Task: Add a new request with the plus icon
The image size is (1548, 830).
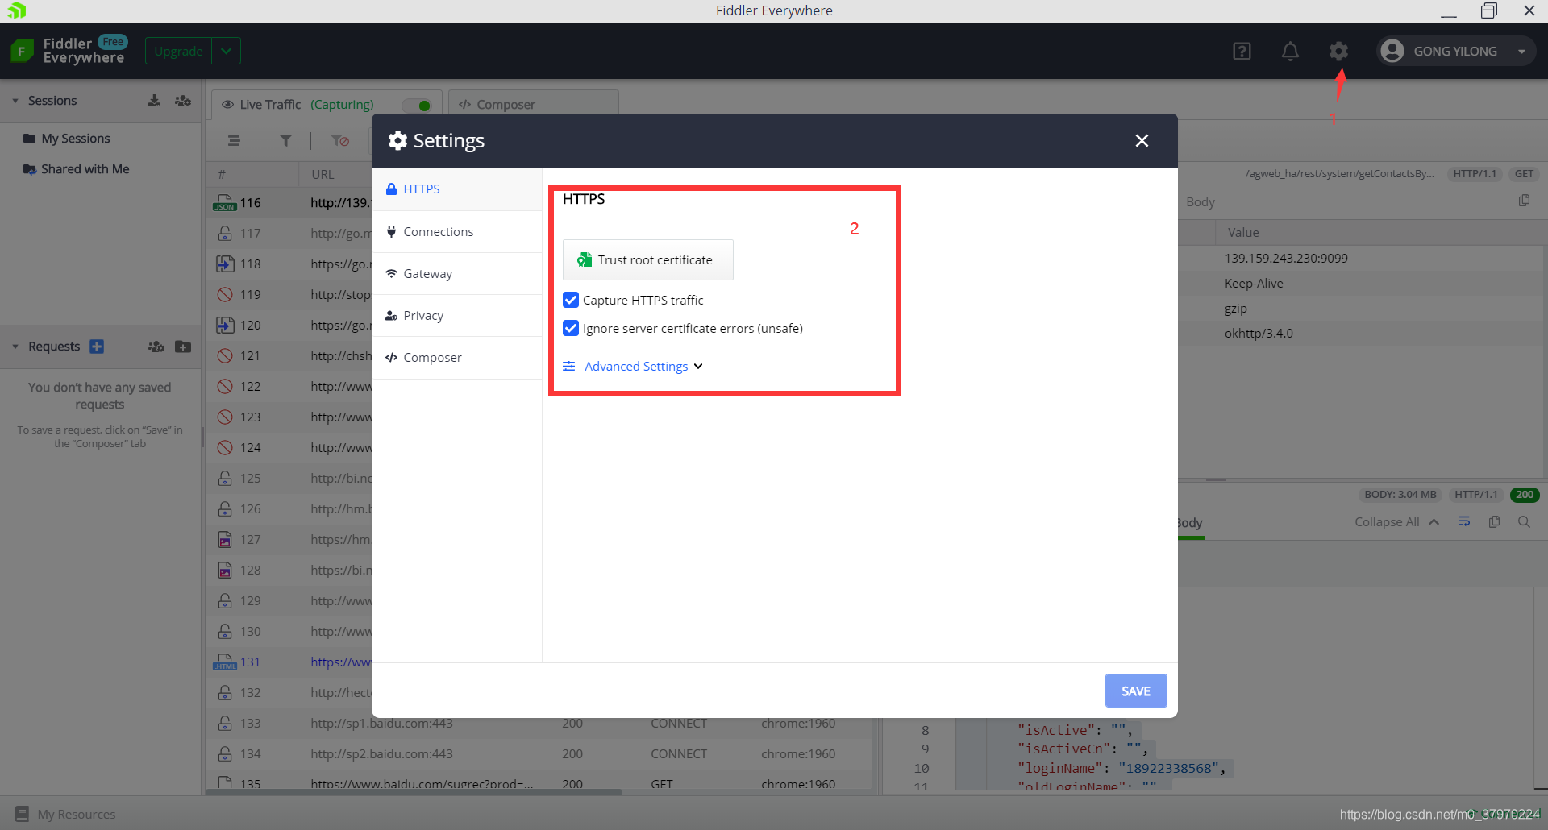Action: coord(97,347)
